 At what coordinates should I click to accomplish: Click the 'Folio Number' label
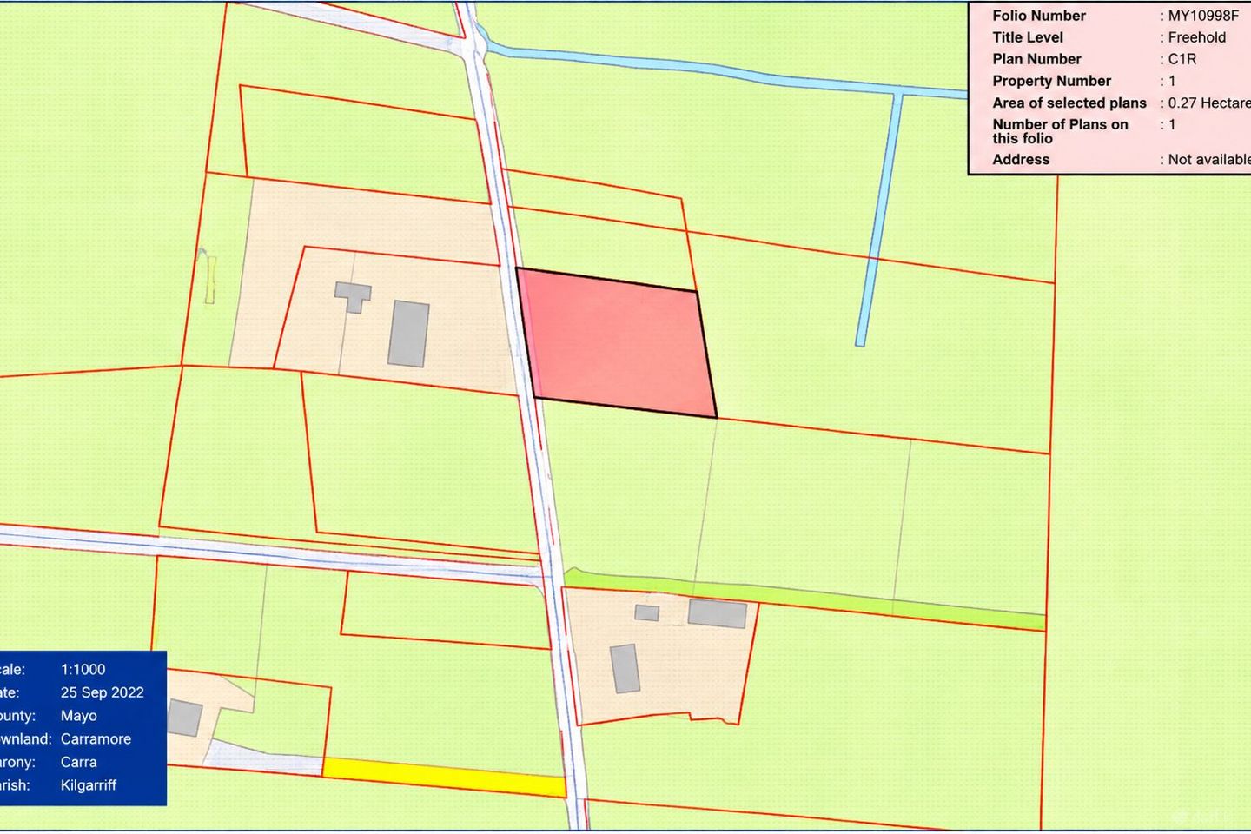pyautogui.click(x=1039, y=16)
